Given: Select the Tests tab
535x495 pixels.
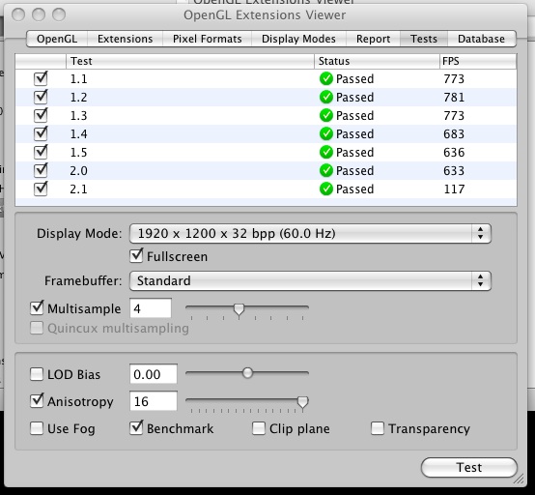Looking at the screenshot, I should [423, 39].
